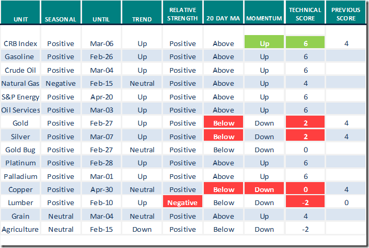Click the Agriculture Down trend cell
Image resolution: width=369 pixels, height=248 pixels.
[x=142, y=229]
